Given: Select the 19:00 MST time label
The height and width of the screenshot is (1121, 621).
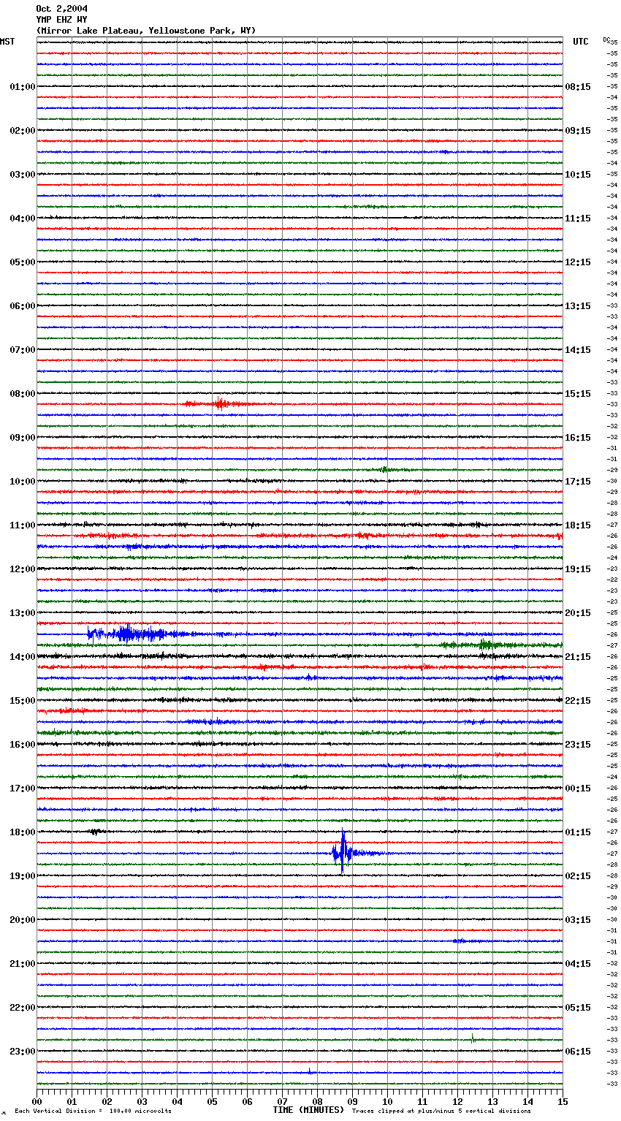Looking at the screenshot, I should click(x=22, y=876).
